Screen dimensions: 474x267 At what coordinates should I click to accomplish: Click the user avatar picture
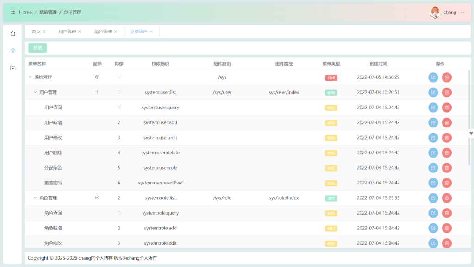pos(435,13)
